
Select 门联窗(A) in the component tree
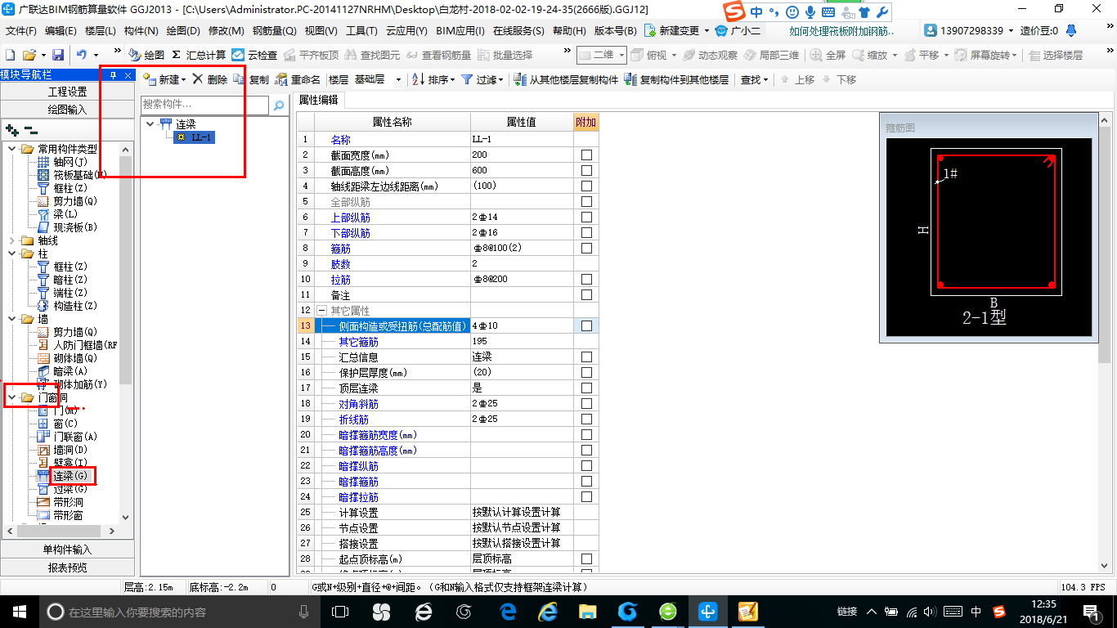(68, 437)
